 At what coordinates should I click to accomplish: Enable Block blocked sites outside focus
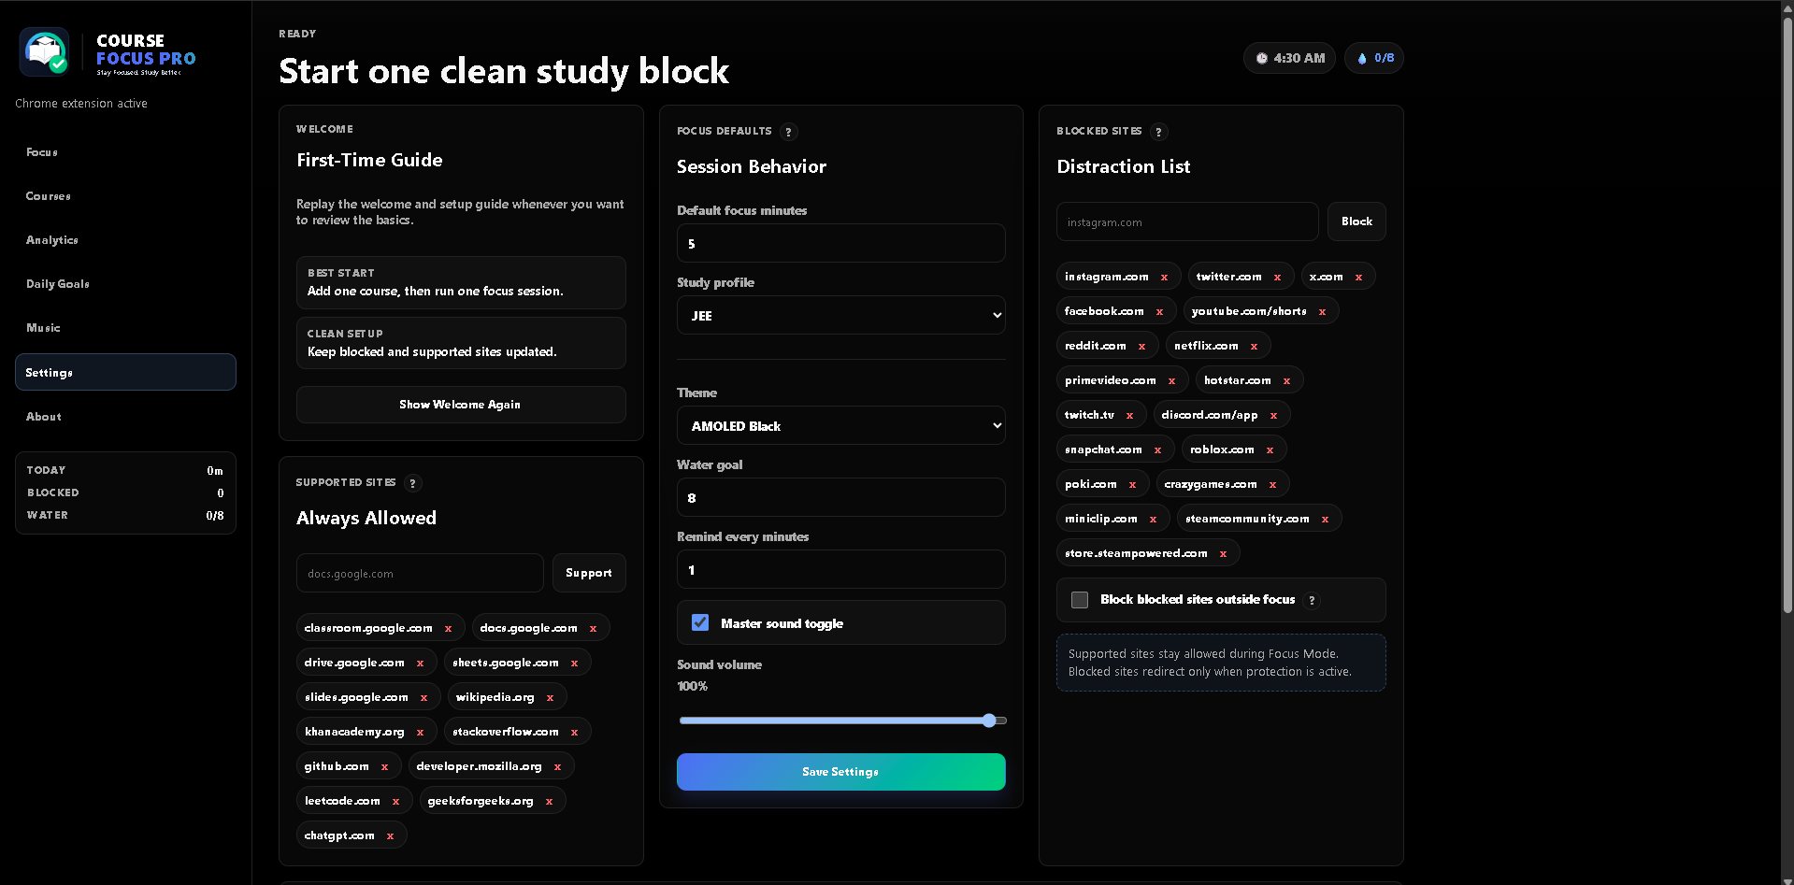click(x=1080, y=600)
